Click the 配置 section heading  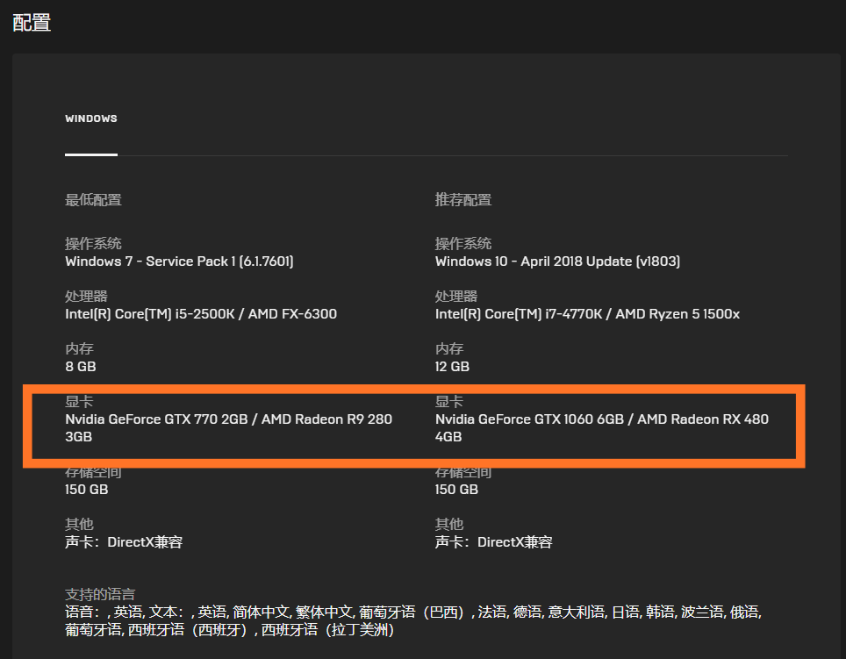coord(32,23)
